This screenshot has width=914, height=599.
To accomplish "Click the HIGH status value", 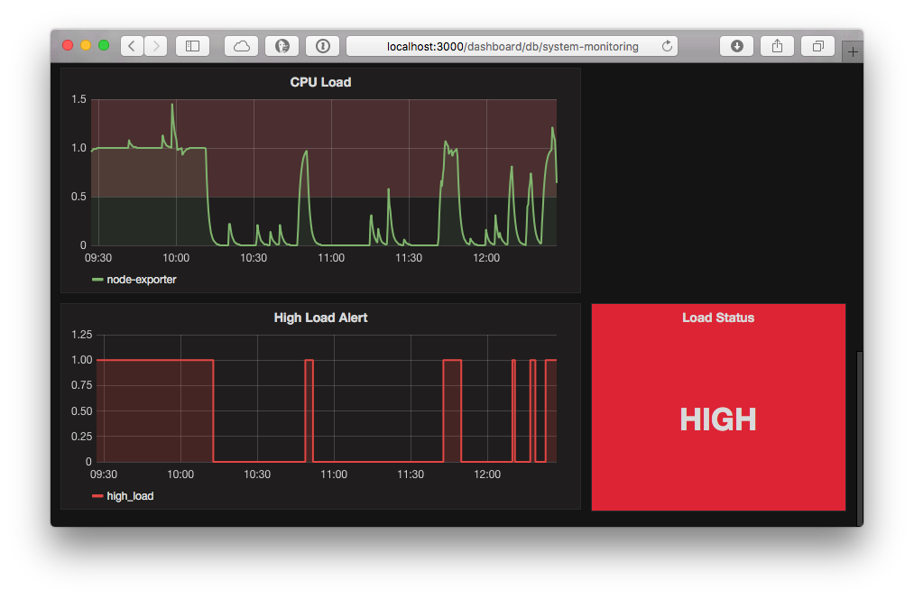I will point(718,419).
